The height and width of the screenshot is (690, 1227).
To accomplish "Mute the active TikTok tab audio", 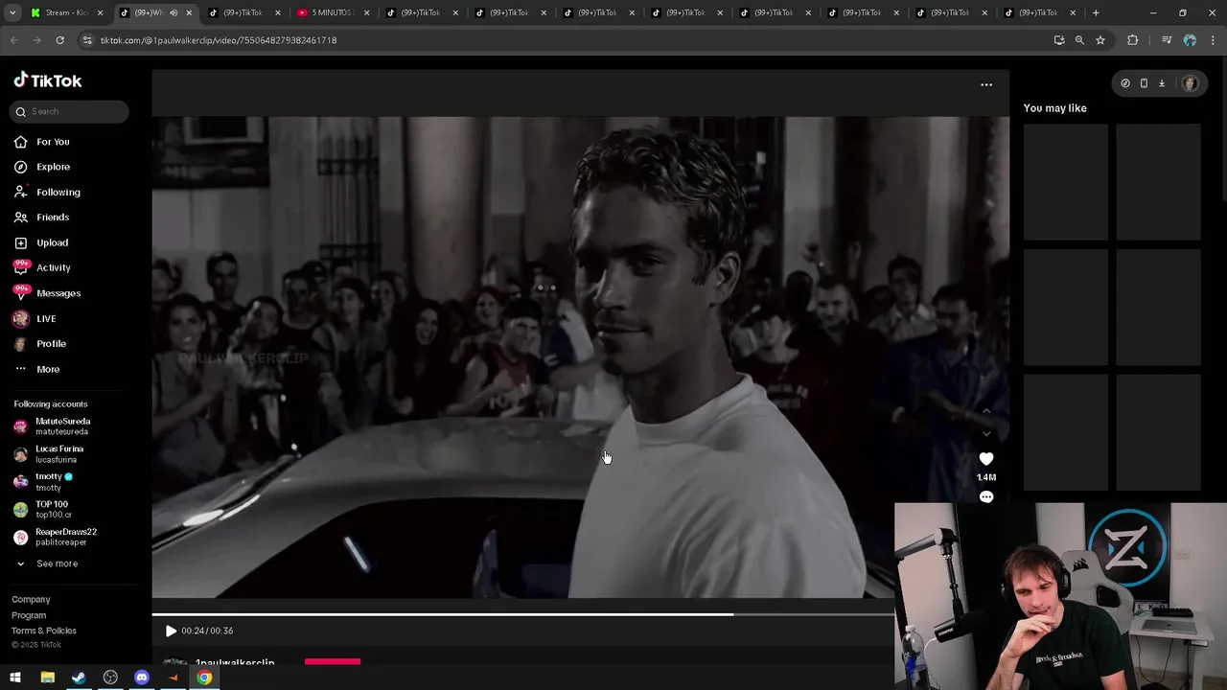I will click(174, 12).
